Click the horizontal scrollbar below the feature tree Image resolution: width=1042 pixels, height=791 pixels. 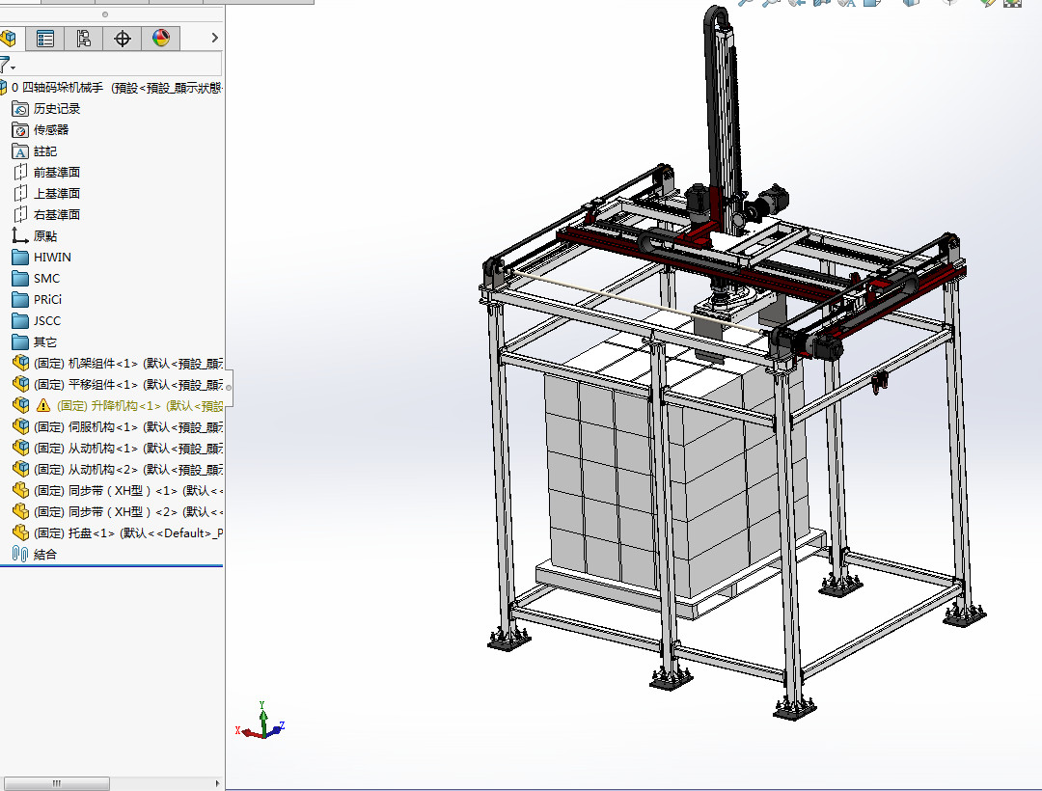click(56, 783)
